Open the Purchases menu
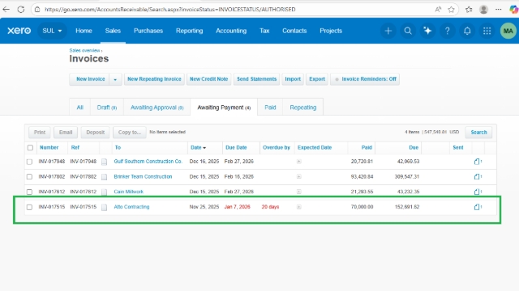This screenshot has width=519, height=291. pos(148,31)
